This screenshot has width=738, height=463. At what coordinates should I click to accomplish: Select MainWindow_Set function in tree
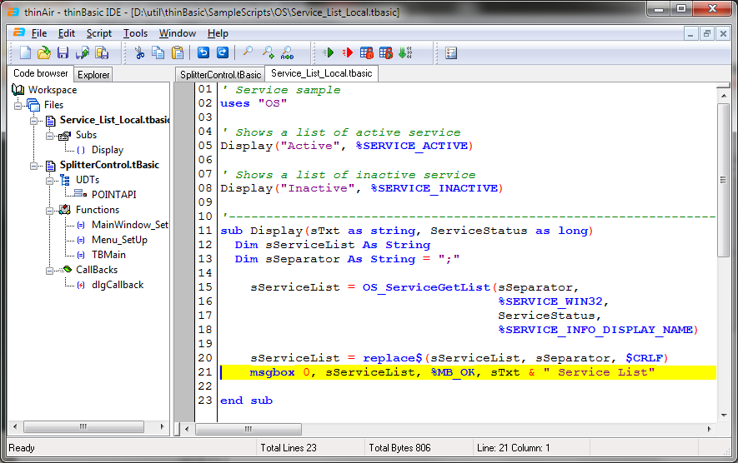(130, 225)
